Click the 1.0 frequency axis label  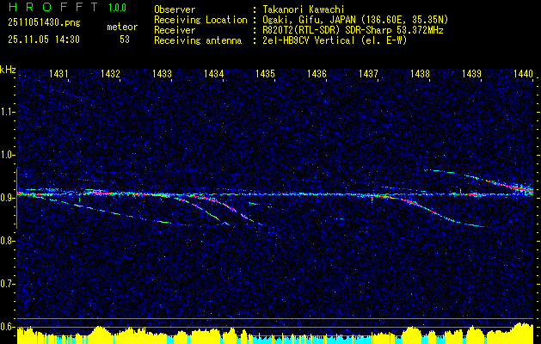7,156
